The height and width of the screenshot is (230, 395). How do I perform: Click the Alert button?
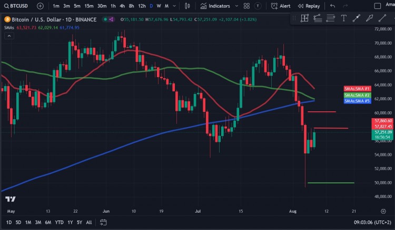[x=281, y=6]
